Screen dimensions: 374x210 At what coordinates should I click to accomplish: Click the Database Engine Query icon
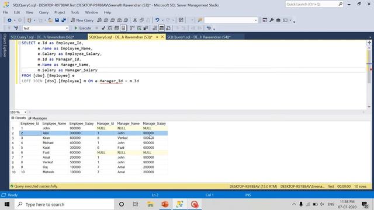99,20
